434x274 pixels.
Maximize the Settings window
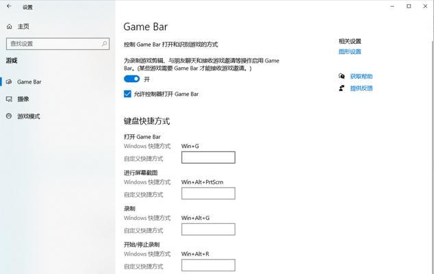[409, 6]
